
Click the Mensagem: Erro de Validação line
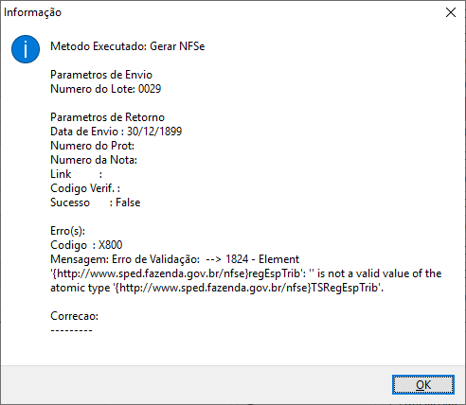pyautogui.click(x=175, y=259)
